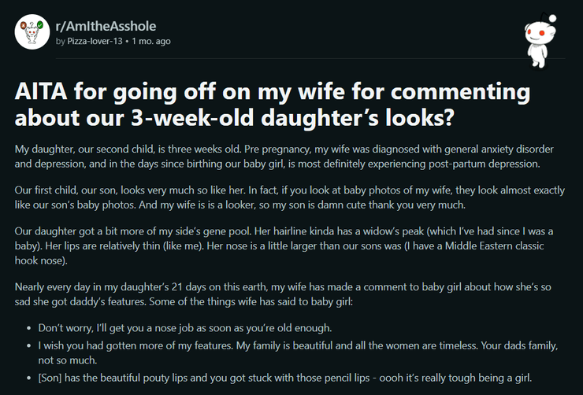
Task: Click the Reddit Snoo mascot
Action: tap(538, 39)
